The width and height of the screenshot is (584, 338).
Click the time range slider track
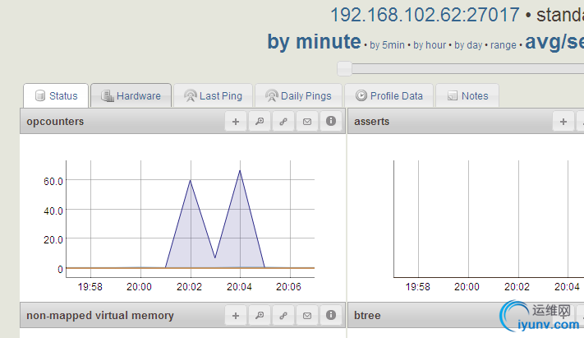pyautogui.click(x=468, y=68)
